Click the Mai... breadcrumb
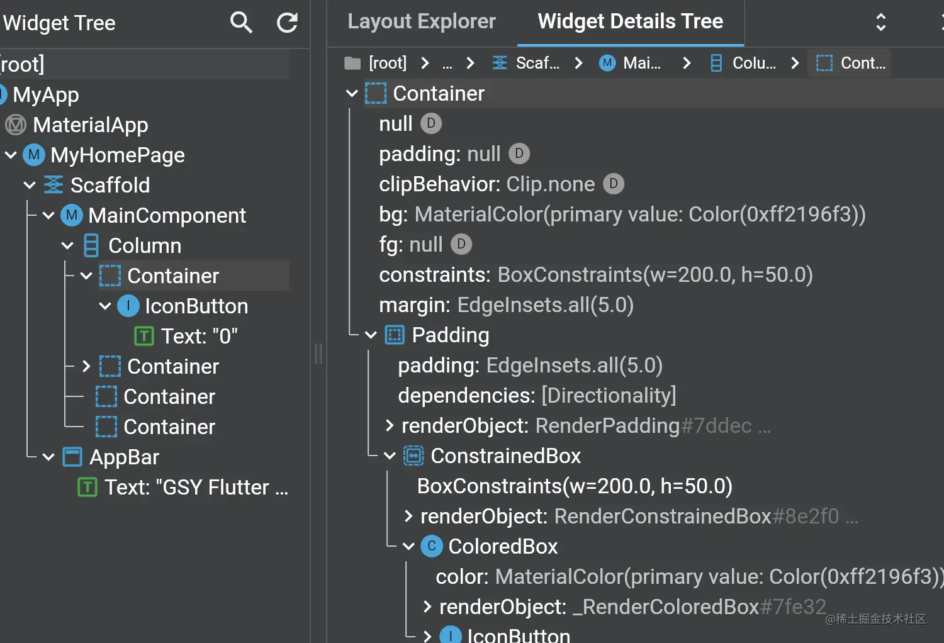Screen dimensions: 944x643 click(x=642, y=63)
